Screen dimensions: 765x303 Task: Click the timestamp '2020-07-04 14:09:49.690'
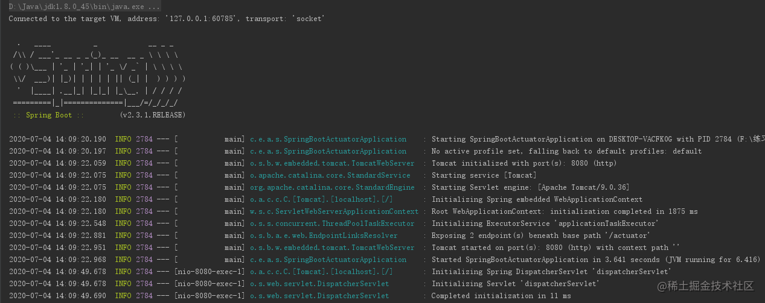(x=57, y=296)
